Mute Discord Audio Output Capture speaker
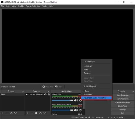Screen dimensions: 135x119 76,110
